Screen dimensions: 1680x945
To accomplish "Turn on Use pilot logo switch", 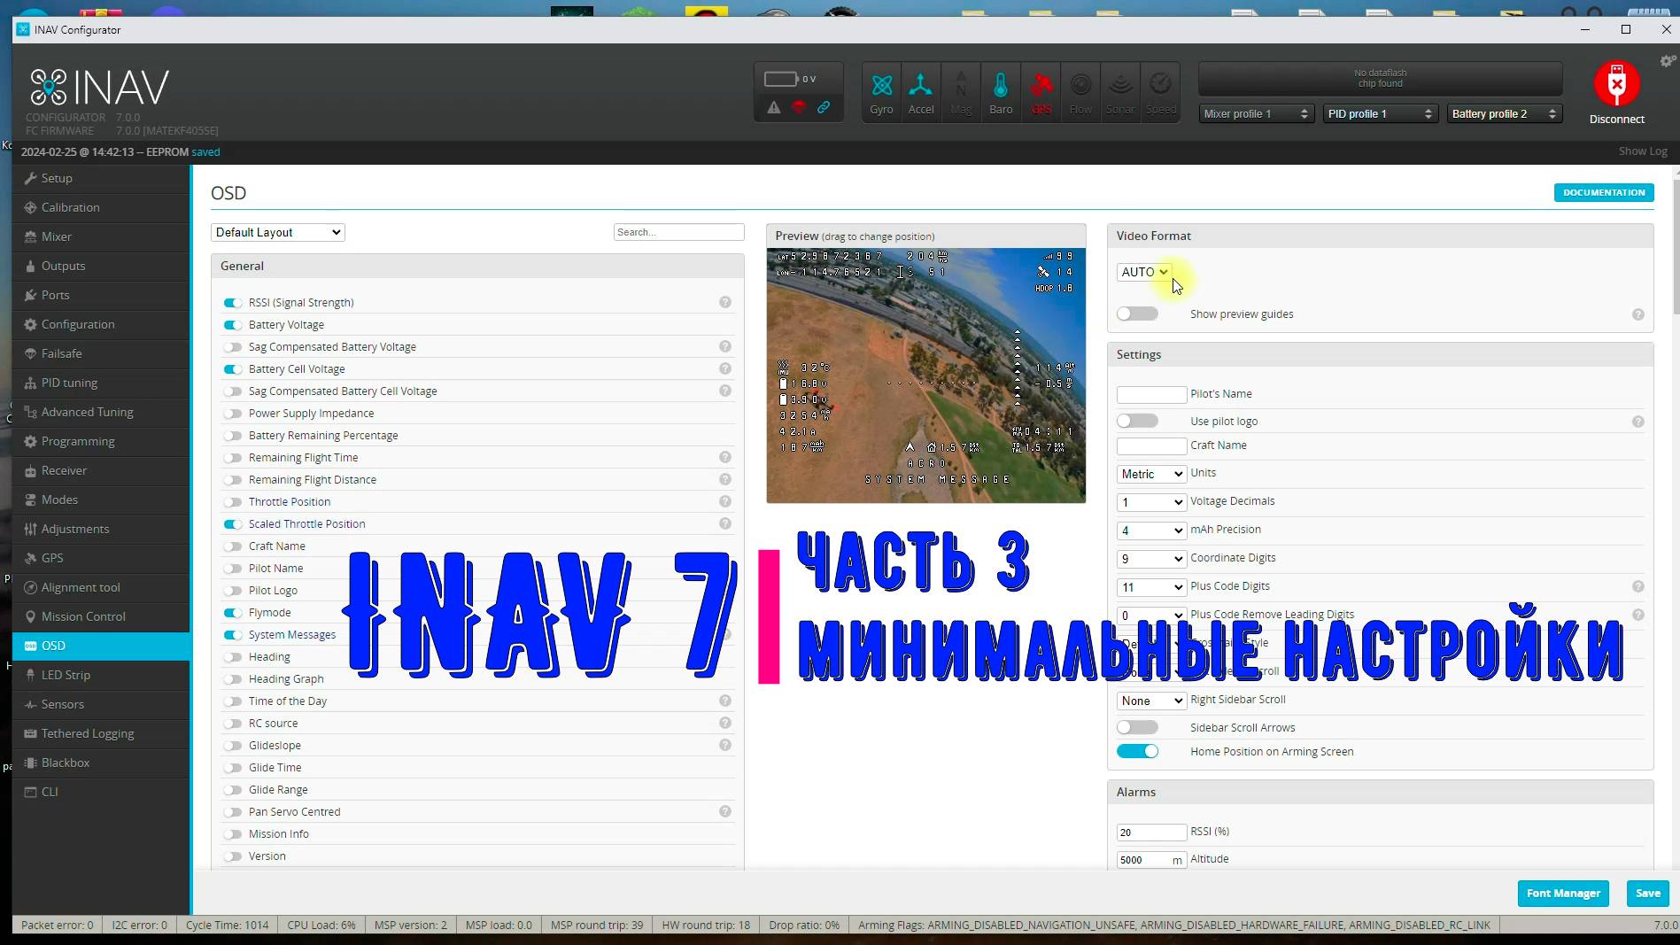I will coord(1137,421).
